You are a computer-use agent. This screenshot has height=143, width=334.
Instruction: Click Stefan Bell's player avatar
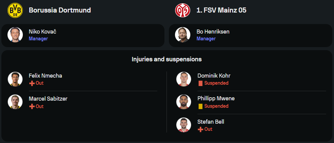click(184, 125)
